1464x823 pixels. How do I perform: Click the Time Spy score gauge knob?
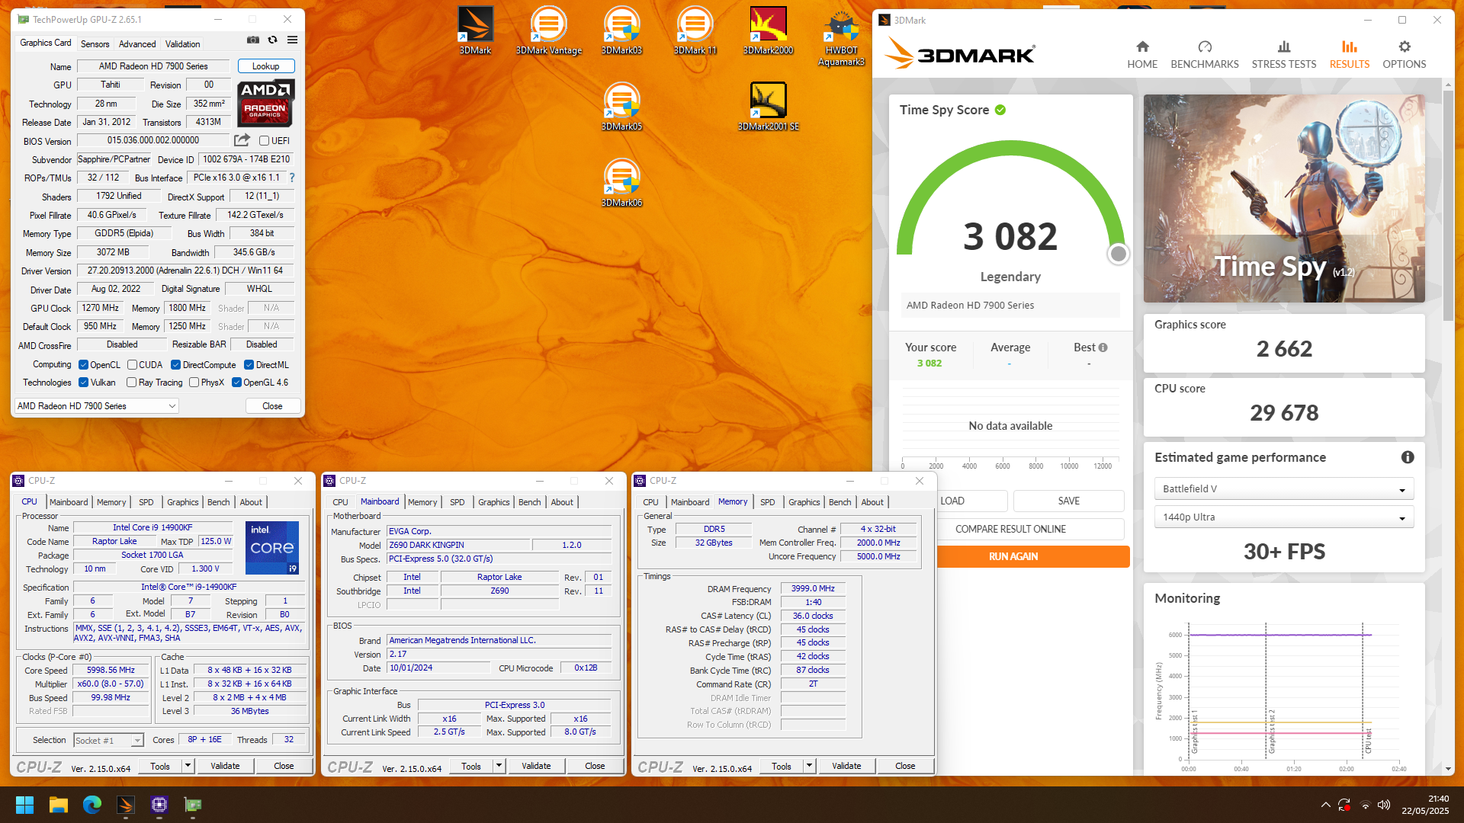pyautogui.click(x=1118, y=254)
